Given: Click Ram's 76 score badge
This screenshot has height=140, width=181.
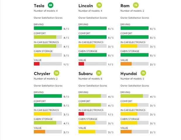Looking at the screenshot, I should pyautogui.click(x=135, y=5).
